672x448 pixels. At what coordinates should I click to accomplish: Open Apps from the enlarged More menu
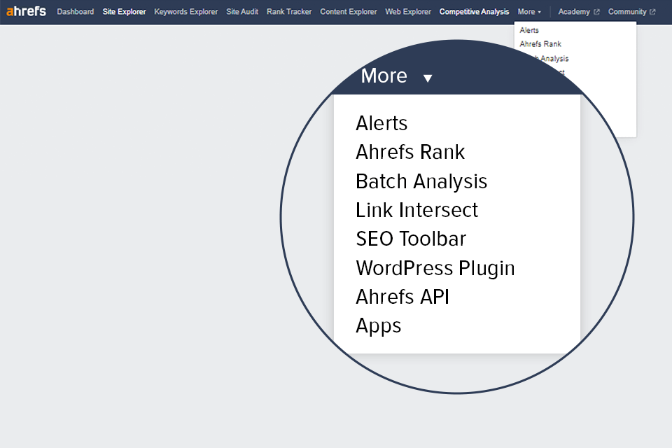point(379,326)
